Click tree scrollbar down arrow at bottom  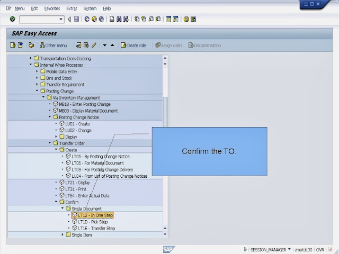pos(165,234)
